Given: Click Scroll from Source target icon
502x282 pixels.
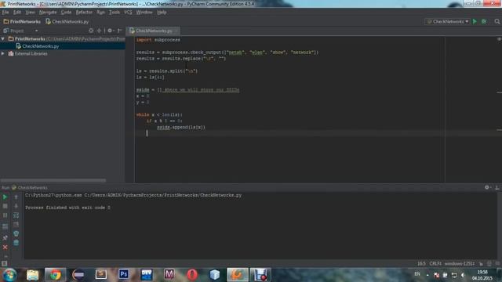Looking at the screenshot, I should tap(91, 31).
